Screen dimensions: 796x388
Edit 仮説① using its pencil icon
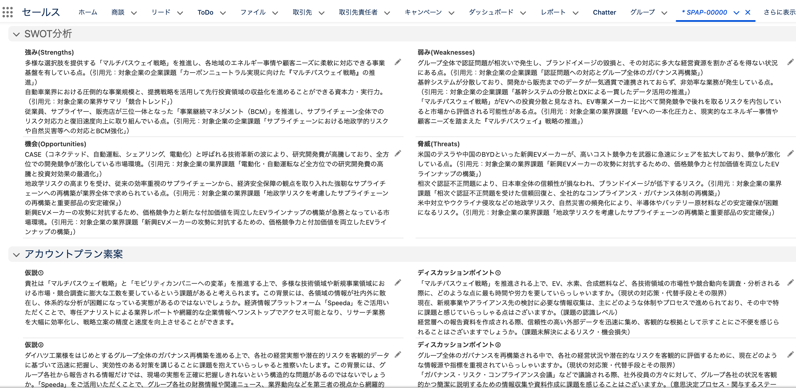click(398, 282)
